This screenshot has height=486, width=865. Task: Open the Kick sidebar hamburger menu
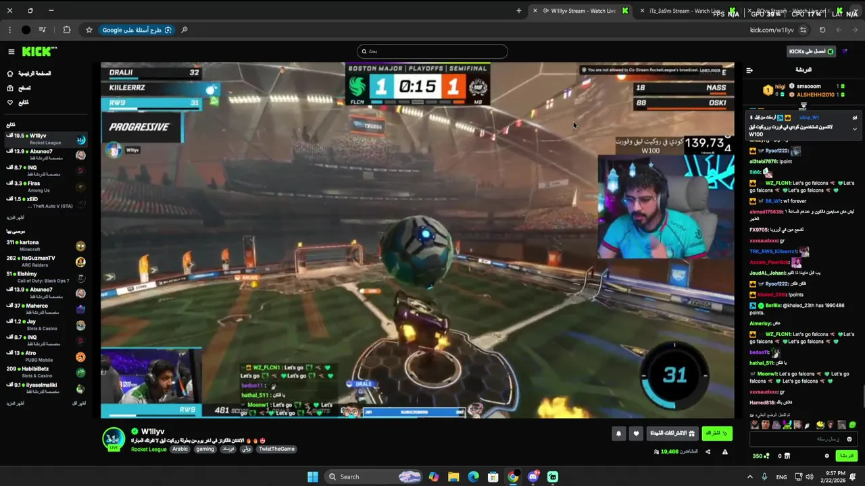[x=11, y=52]
